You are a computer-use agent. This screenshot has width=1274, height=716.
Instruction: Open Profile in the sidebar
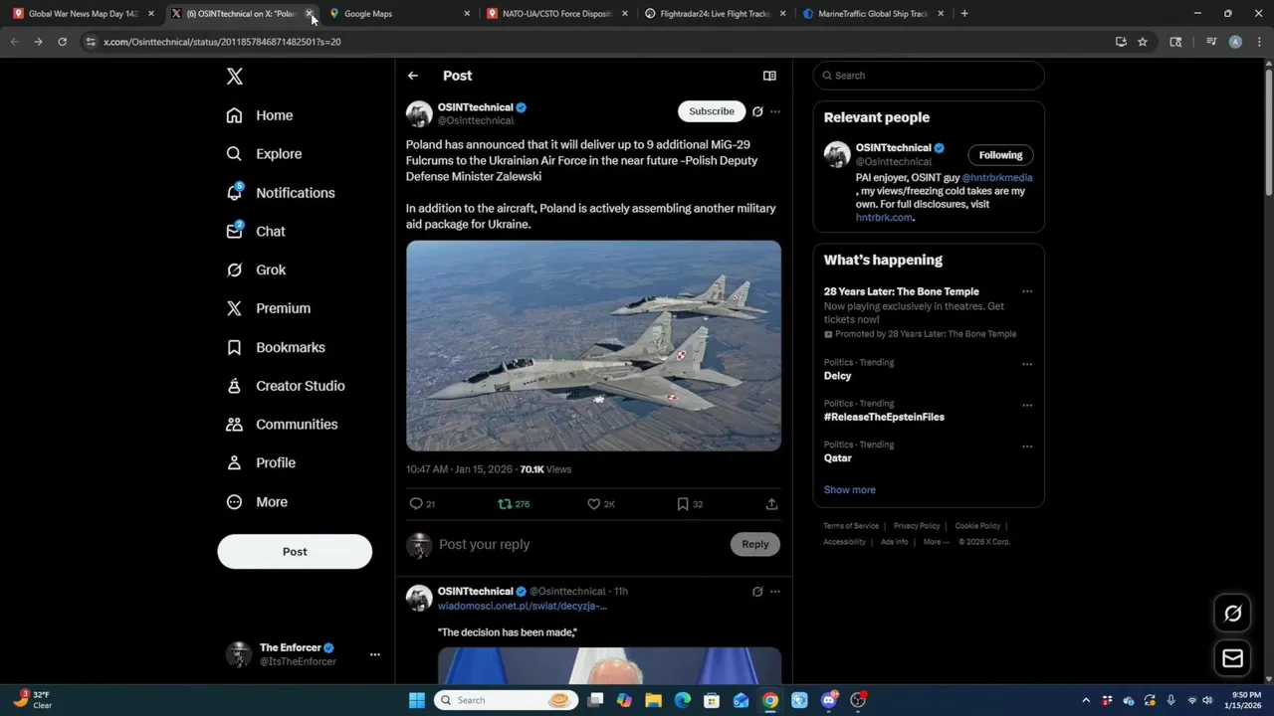(260, 462)
